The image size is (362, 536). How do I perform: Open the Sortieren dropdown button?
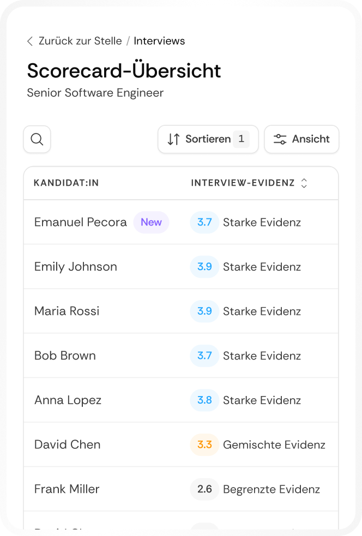point(208,139)
